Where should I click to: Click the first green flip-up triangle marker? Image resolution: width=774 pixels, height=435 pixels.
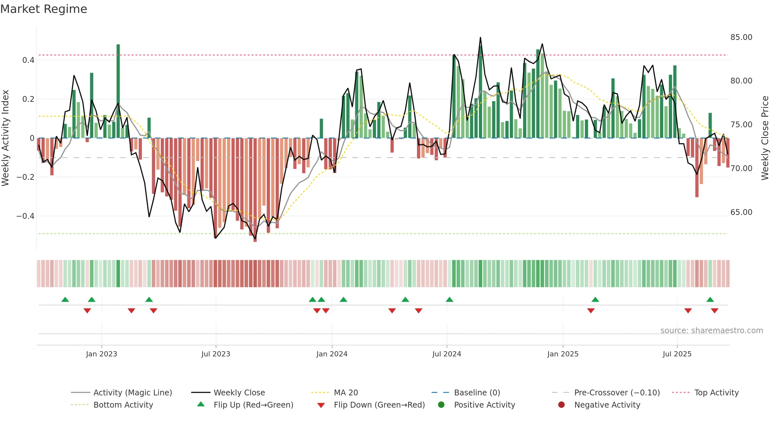65,300
